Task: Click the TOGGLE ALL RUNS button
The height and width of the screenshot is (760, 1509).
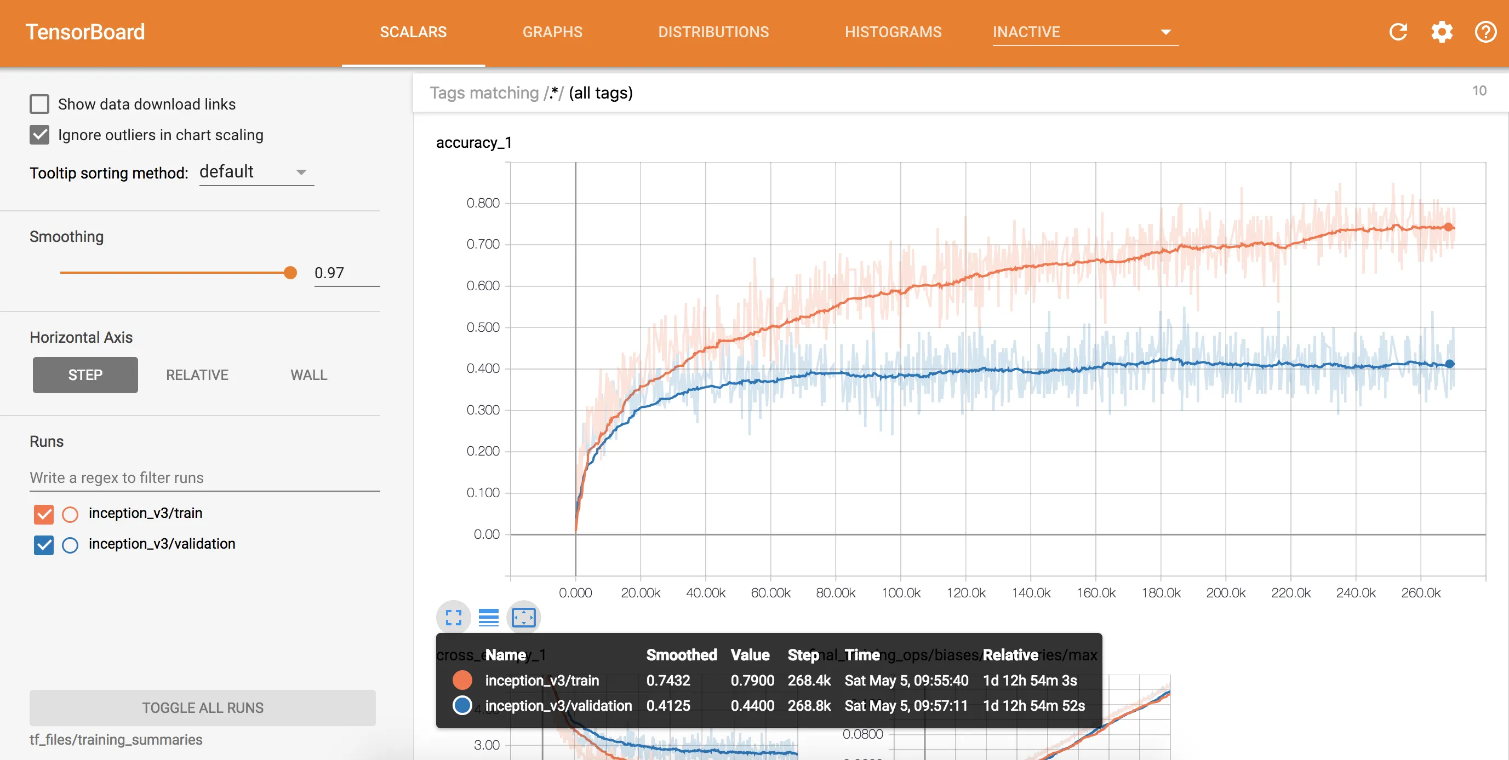Action: click(x=202, y=707)
